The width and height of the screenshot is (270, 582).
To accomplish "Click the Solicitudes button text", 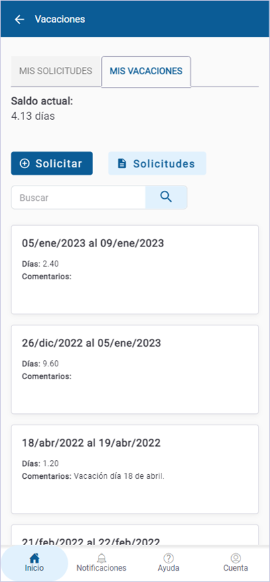I will point(164,163).
